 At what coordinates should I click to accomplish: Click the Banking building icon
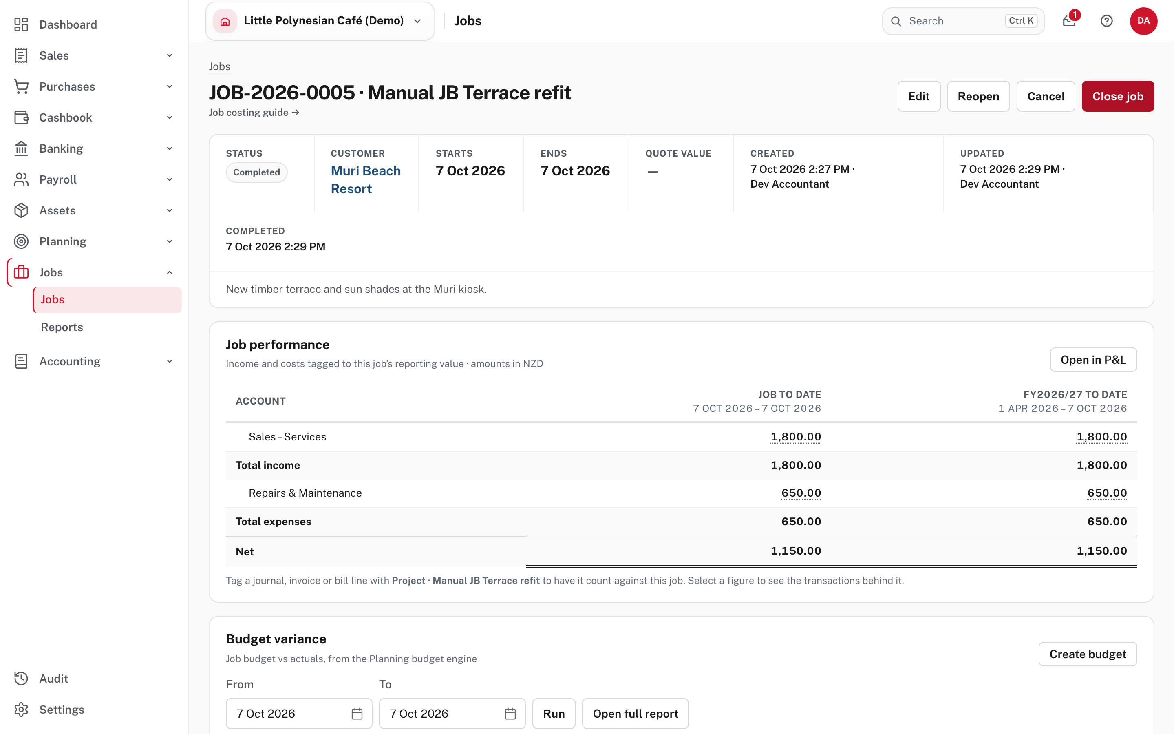pyautogui.click(x=21, y=148)
